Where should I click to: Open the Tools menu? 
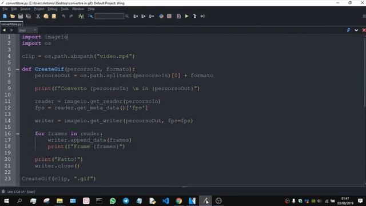point(65,9)
